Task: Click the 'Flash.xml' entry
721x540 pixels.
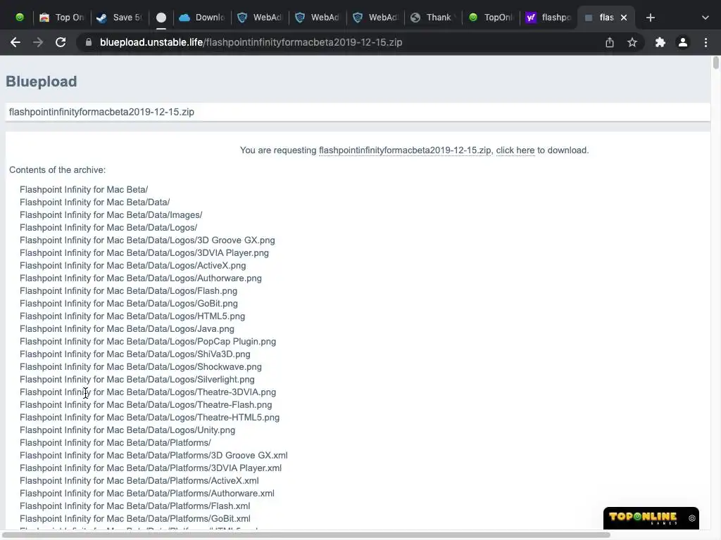Action: coord(135,506)
